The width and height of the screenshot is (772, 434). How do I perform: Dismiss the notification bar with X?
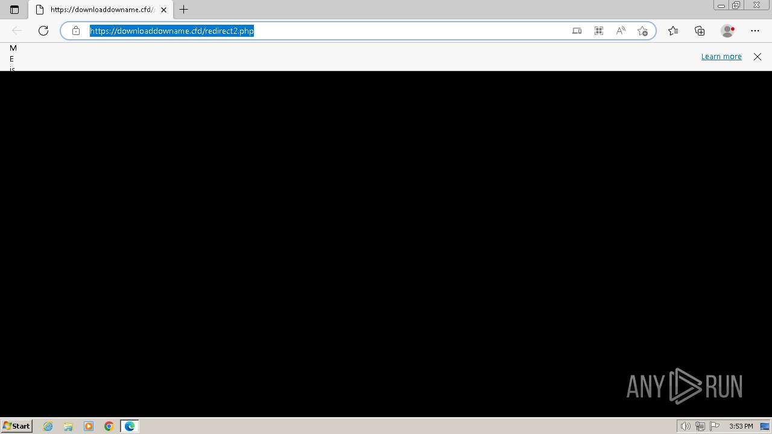tap(758, 57)
